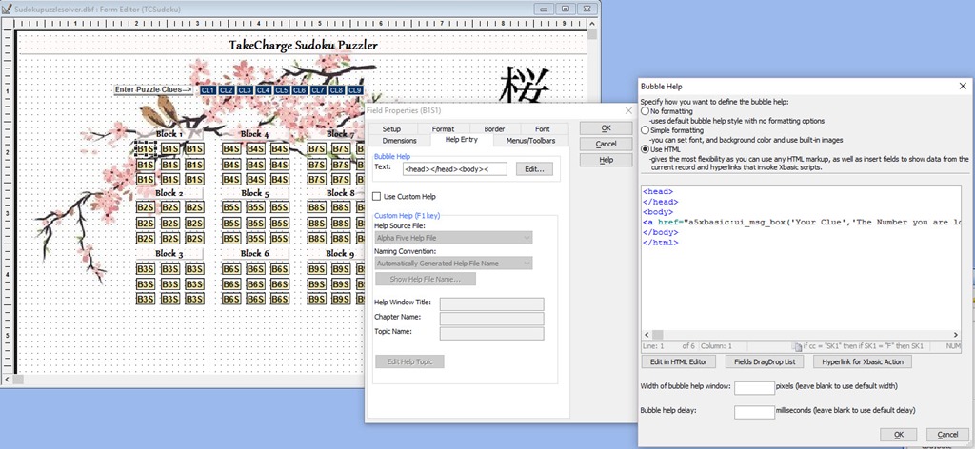Expand the Naming Convention dropdown
The image size is (975, 449).
coord(453,263)
